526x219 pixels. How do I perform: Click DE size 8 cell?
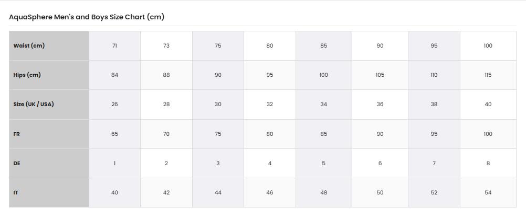[x=488, y=164]
